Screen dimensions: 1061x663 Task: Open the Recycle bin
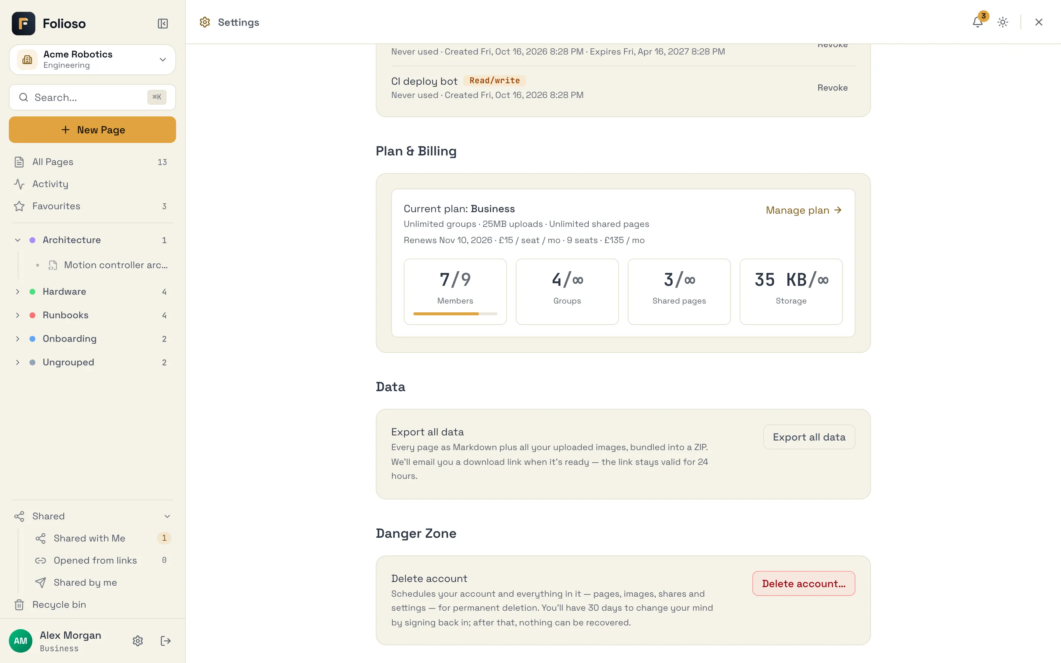click(92, 604)
